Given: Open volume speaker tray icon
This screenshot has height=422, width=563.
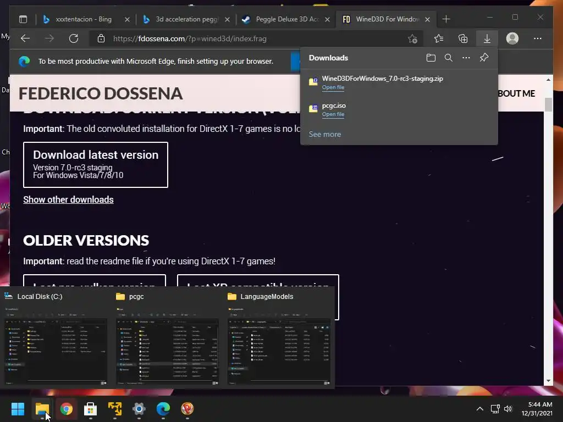Looking at the screenshot, I should tap(507, 409).
